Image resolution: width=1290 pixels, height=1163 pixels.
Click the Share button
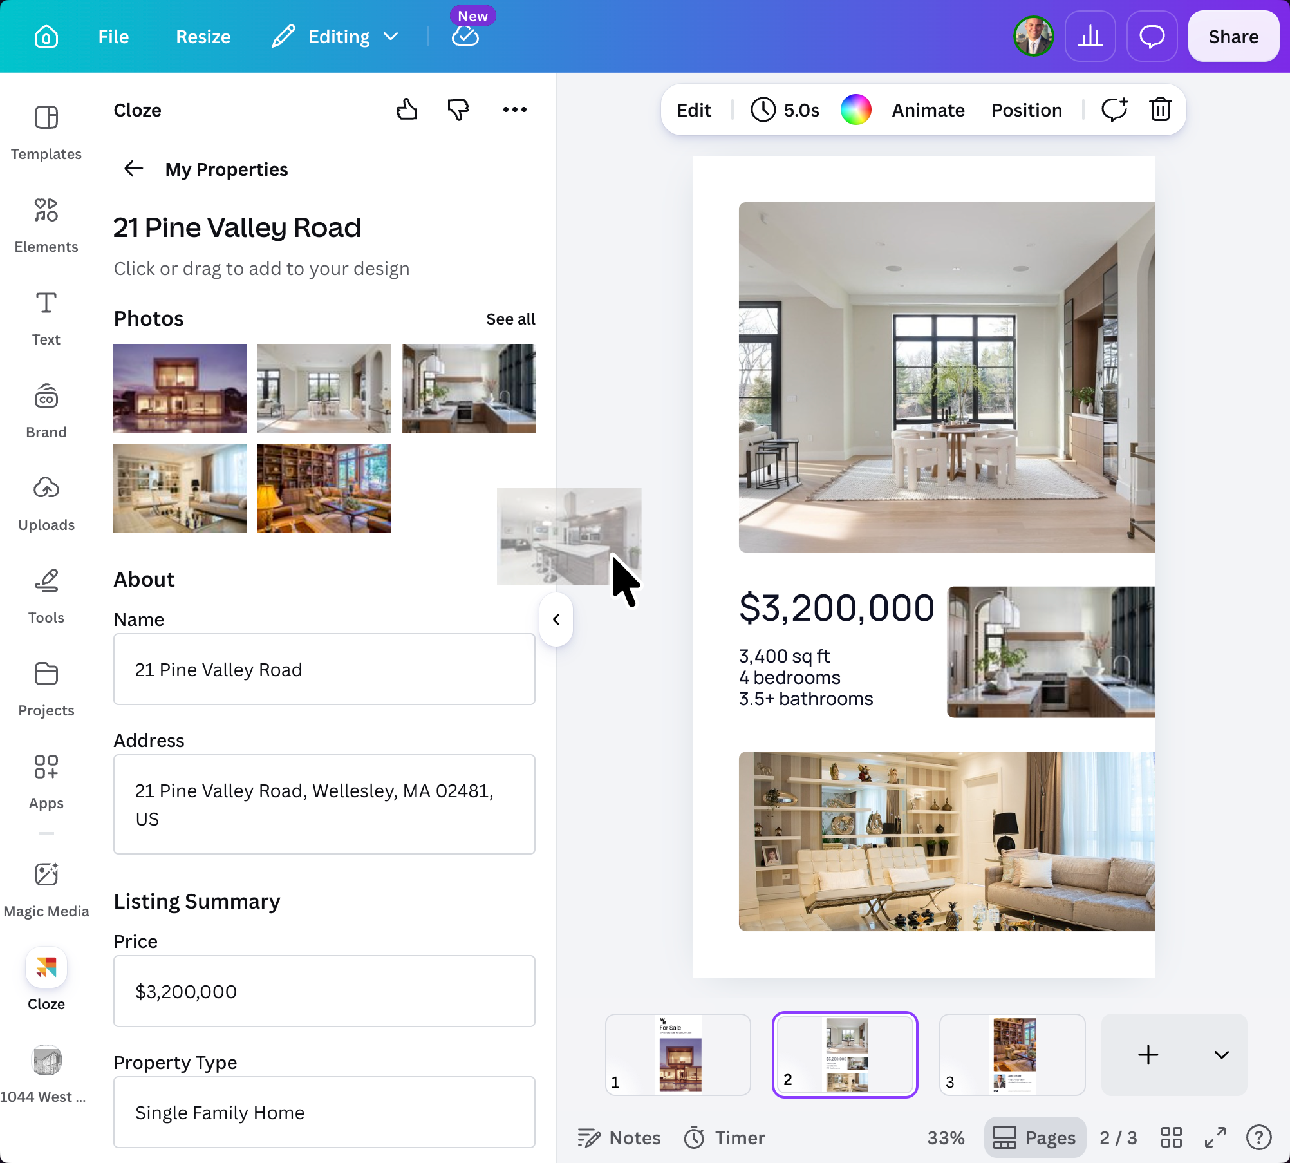tap(1233, 37)
